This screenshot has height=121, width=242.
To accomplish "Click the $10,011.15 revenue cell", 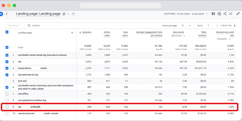I will (200, 68).
